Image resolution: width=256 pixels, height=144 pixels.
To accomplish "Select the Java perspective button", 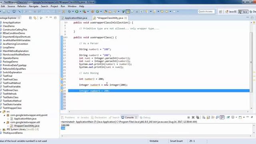I will pos(243,12).
